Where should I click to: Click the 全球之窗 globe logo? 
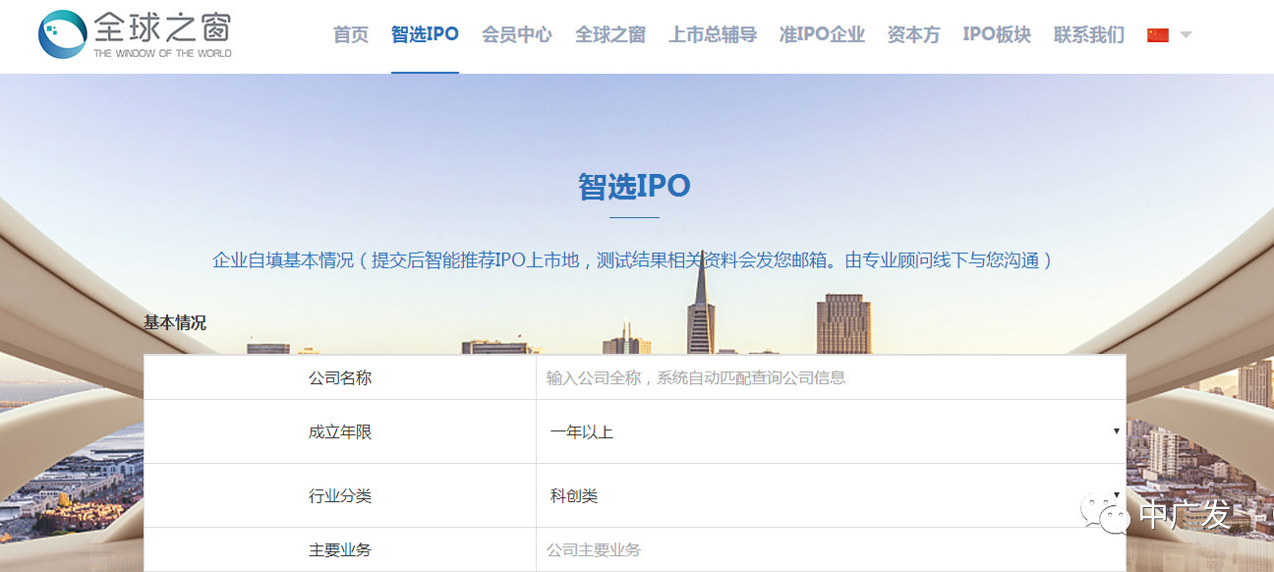[x=62, y=34]
